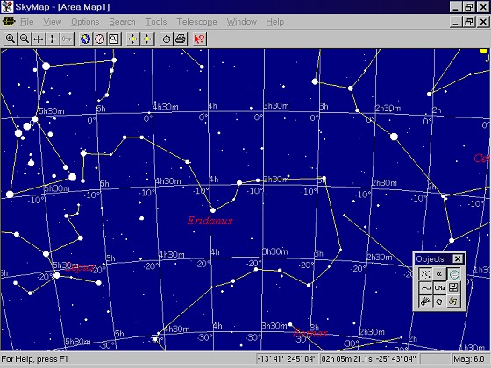491x368 pixels.
Task: Open the clock time settings icon
Action: coord(100,39)
